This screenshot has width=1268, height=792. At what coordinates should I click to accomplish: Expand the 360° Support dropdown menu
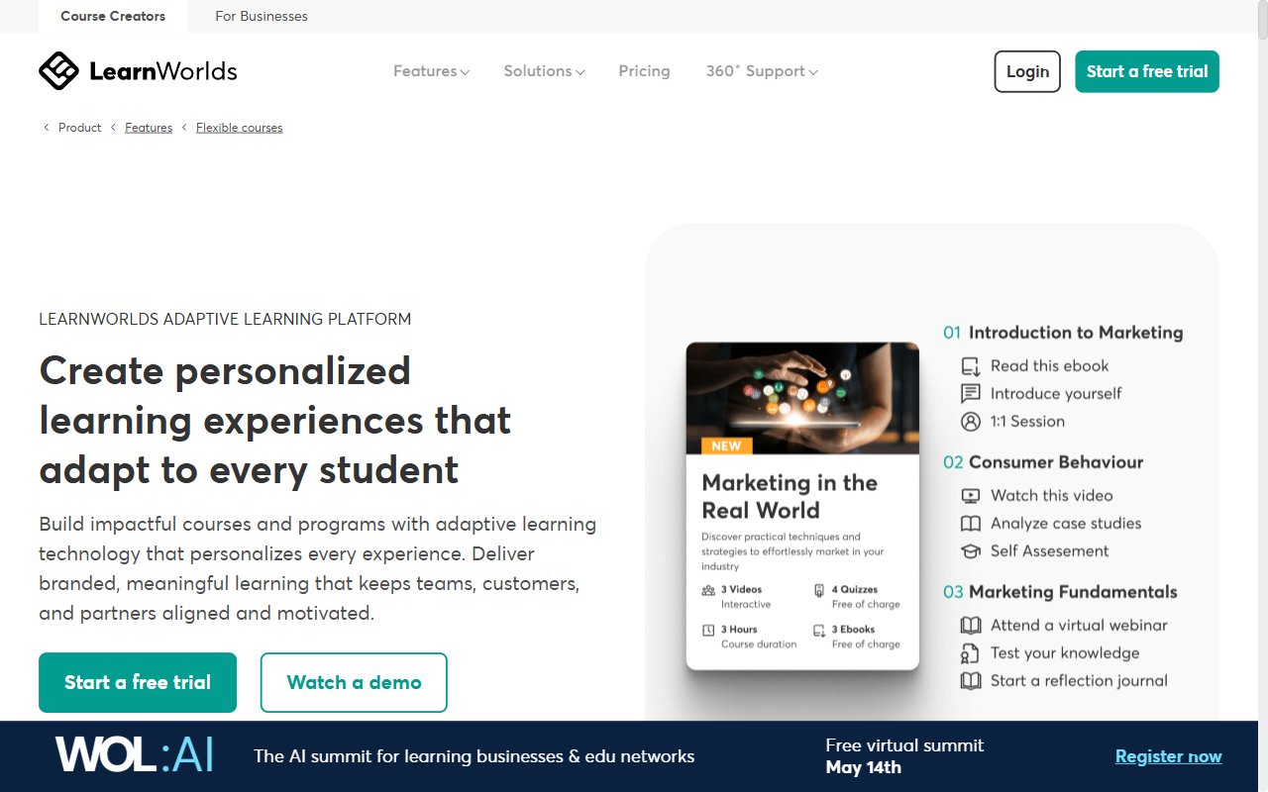click(762, 71)
